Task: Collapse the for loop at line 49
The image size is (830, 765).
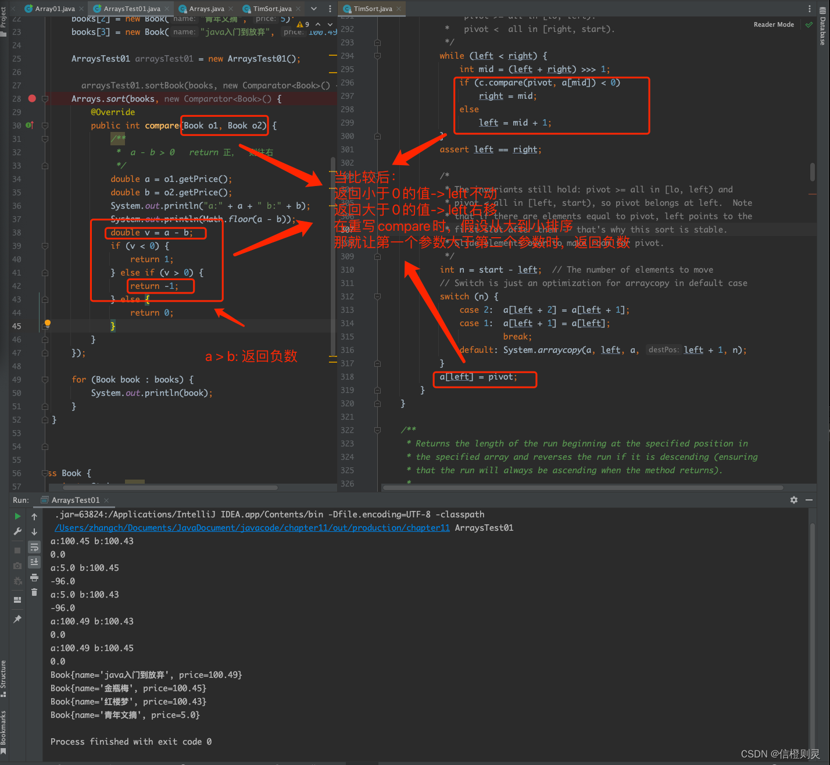Action: (x=45, y=380)
